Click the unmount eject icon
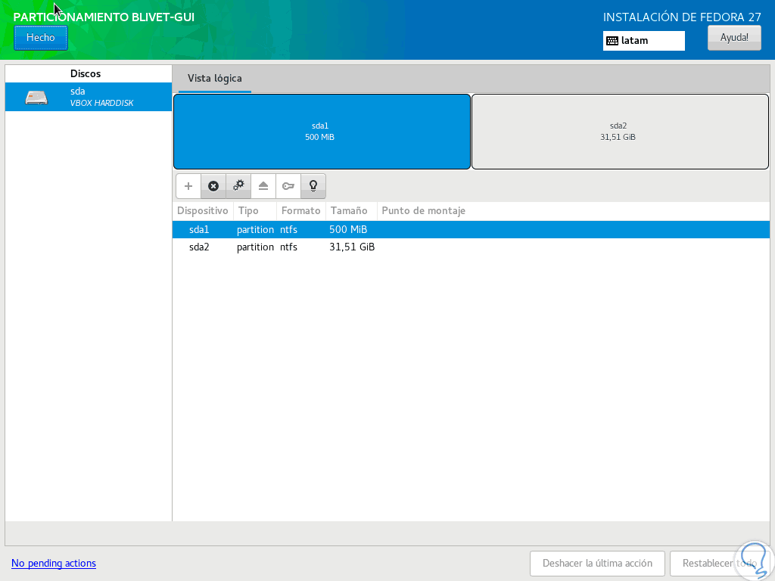Viewport: 775px width, 581px height. [x=263, y=186]
